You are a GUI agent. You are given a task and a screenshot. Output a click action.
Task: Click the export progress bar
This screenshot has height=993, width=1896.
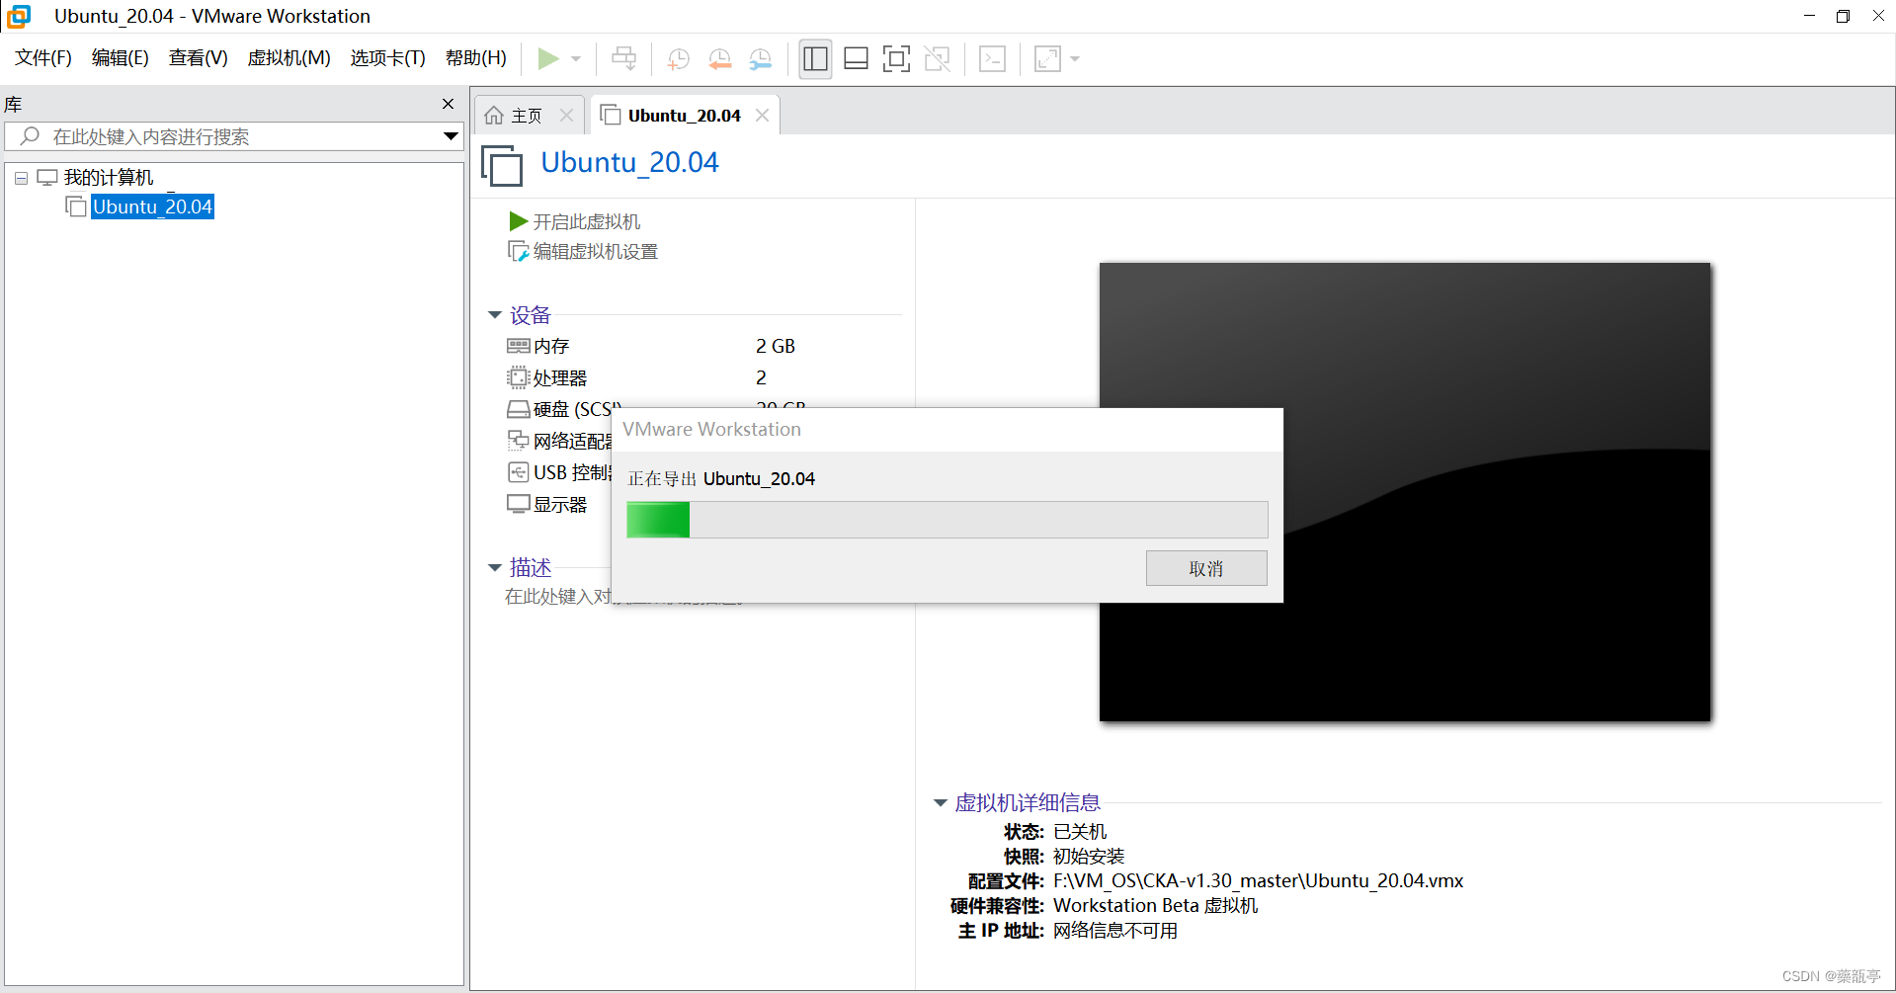(x=946, y=519)
